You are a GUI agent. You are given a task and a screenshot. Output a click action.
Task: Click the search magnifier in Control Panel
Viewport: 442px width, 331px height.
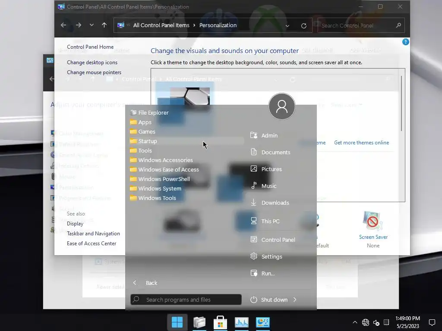point(398,25)
